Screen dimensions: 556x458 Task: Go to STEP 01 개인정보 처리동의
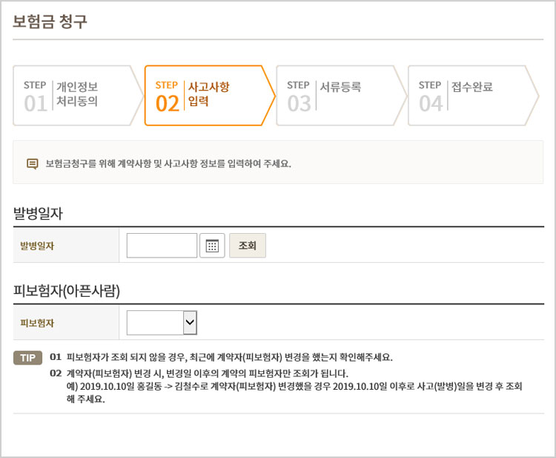[78, 96]
